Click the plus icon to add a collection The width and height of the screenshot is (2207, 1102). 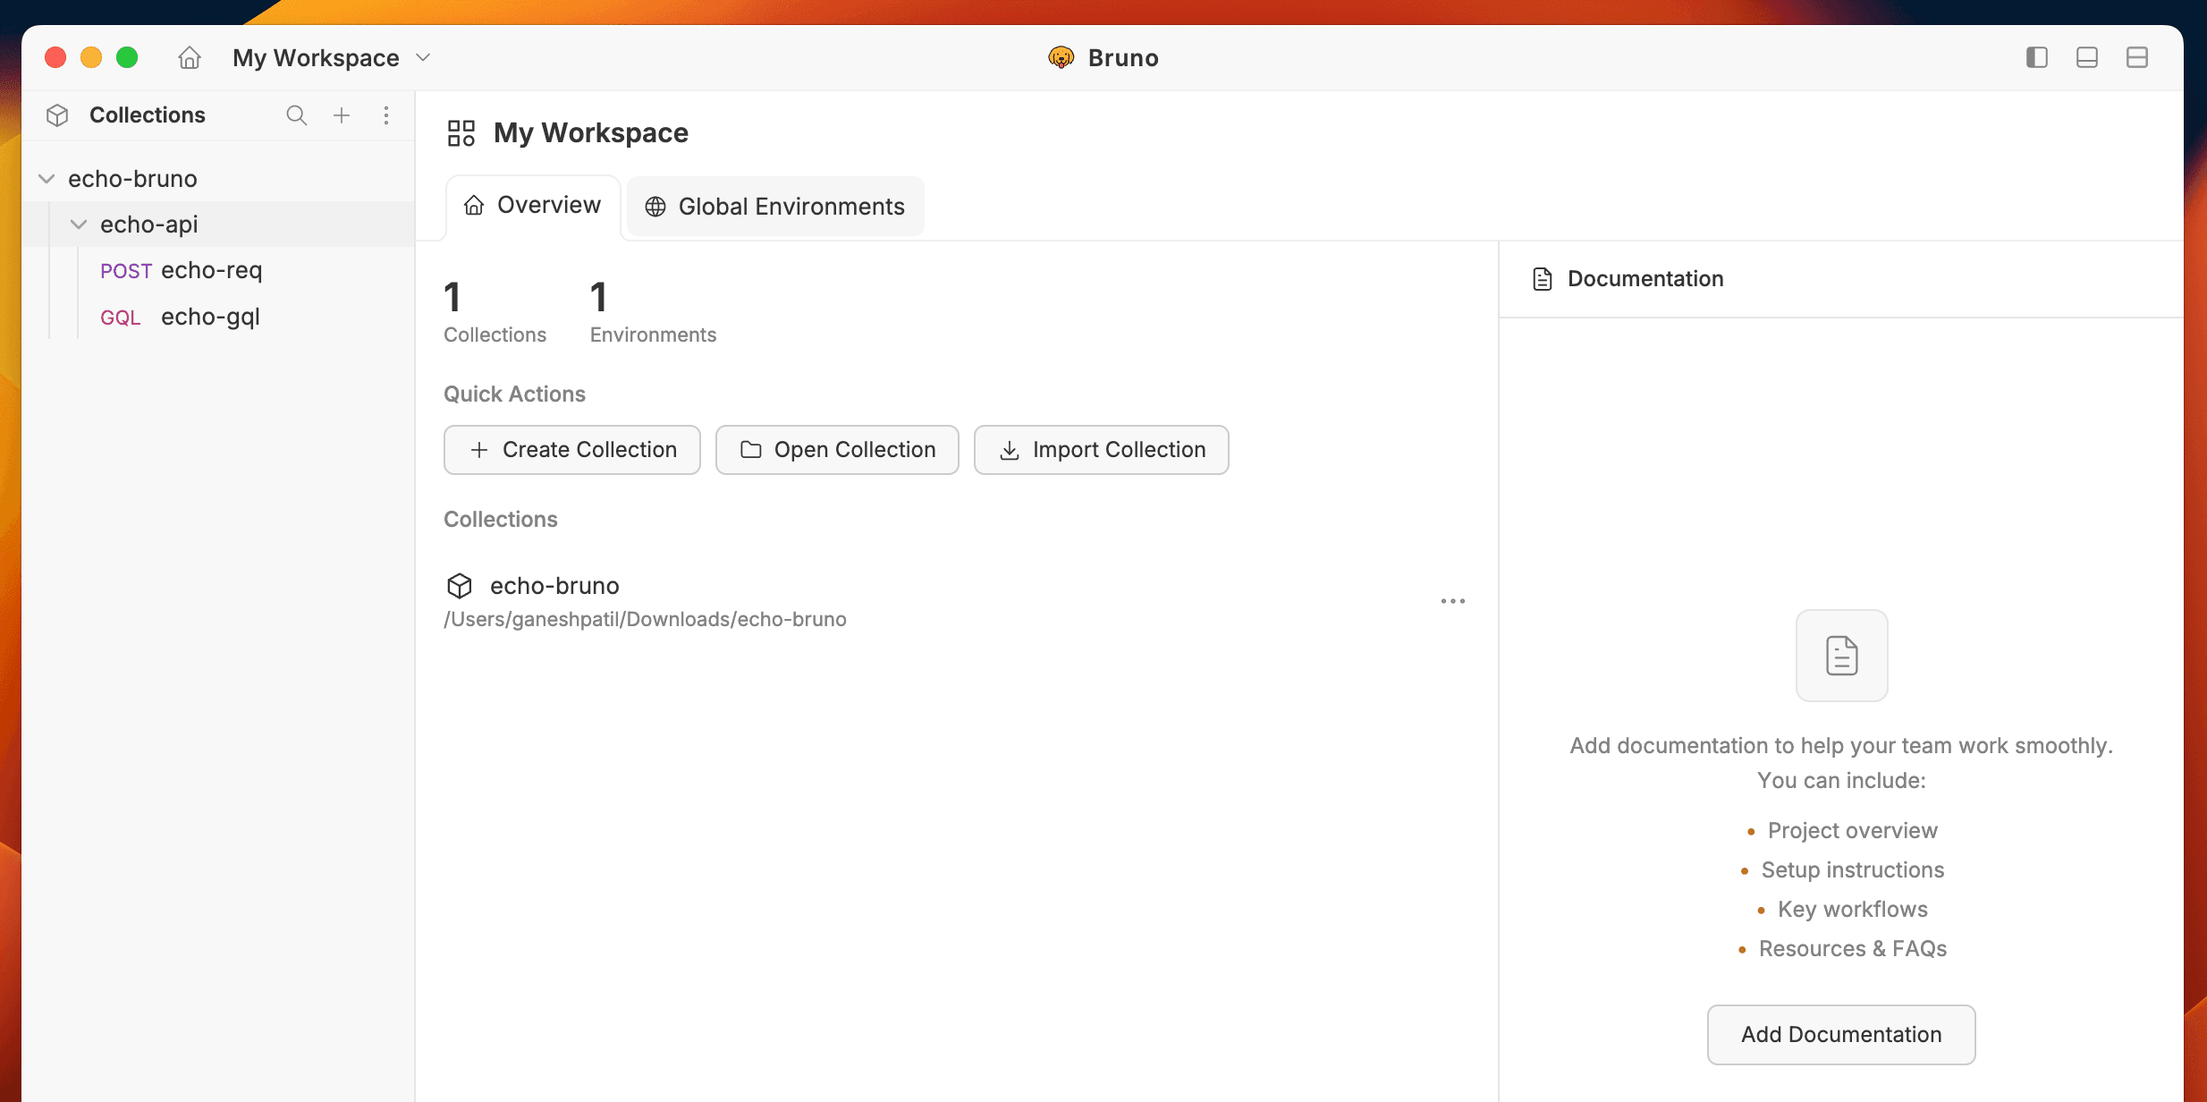[x=341, y=114]
